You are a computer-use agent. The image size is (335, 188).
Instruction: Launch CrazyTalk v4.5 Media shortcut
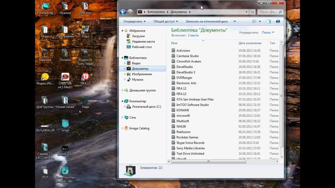pos(65,81)
